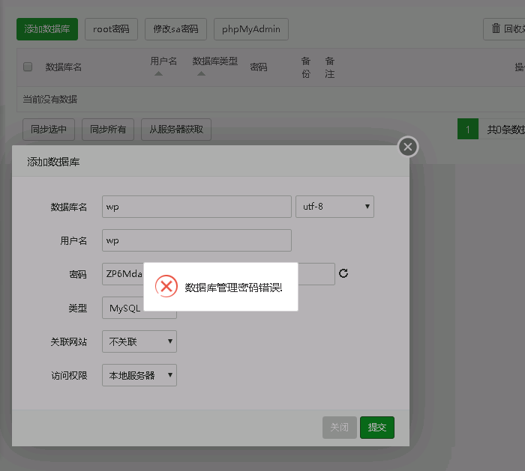Click the 备注 column header

click(x=330, y=67)
